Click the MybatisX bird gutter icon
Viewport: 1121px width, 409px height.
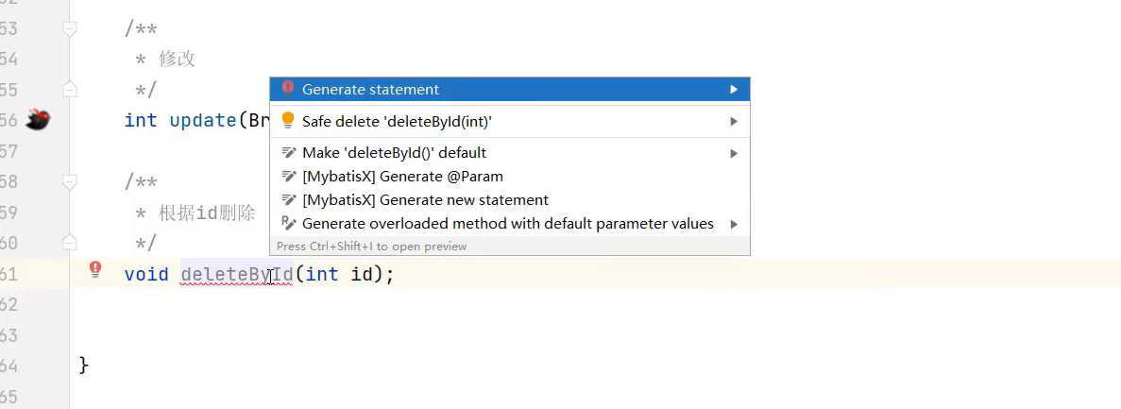point(37,120)
